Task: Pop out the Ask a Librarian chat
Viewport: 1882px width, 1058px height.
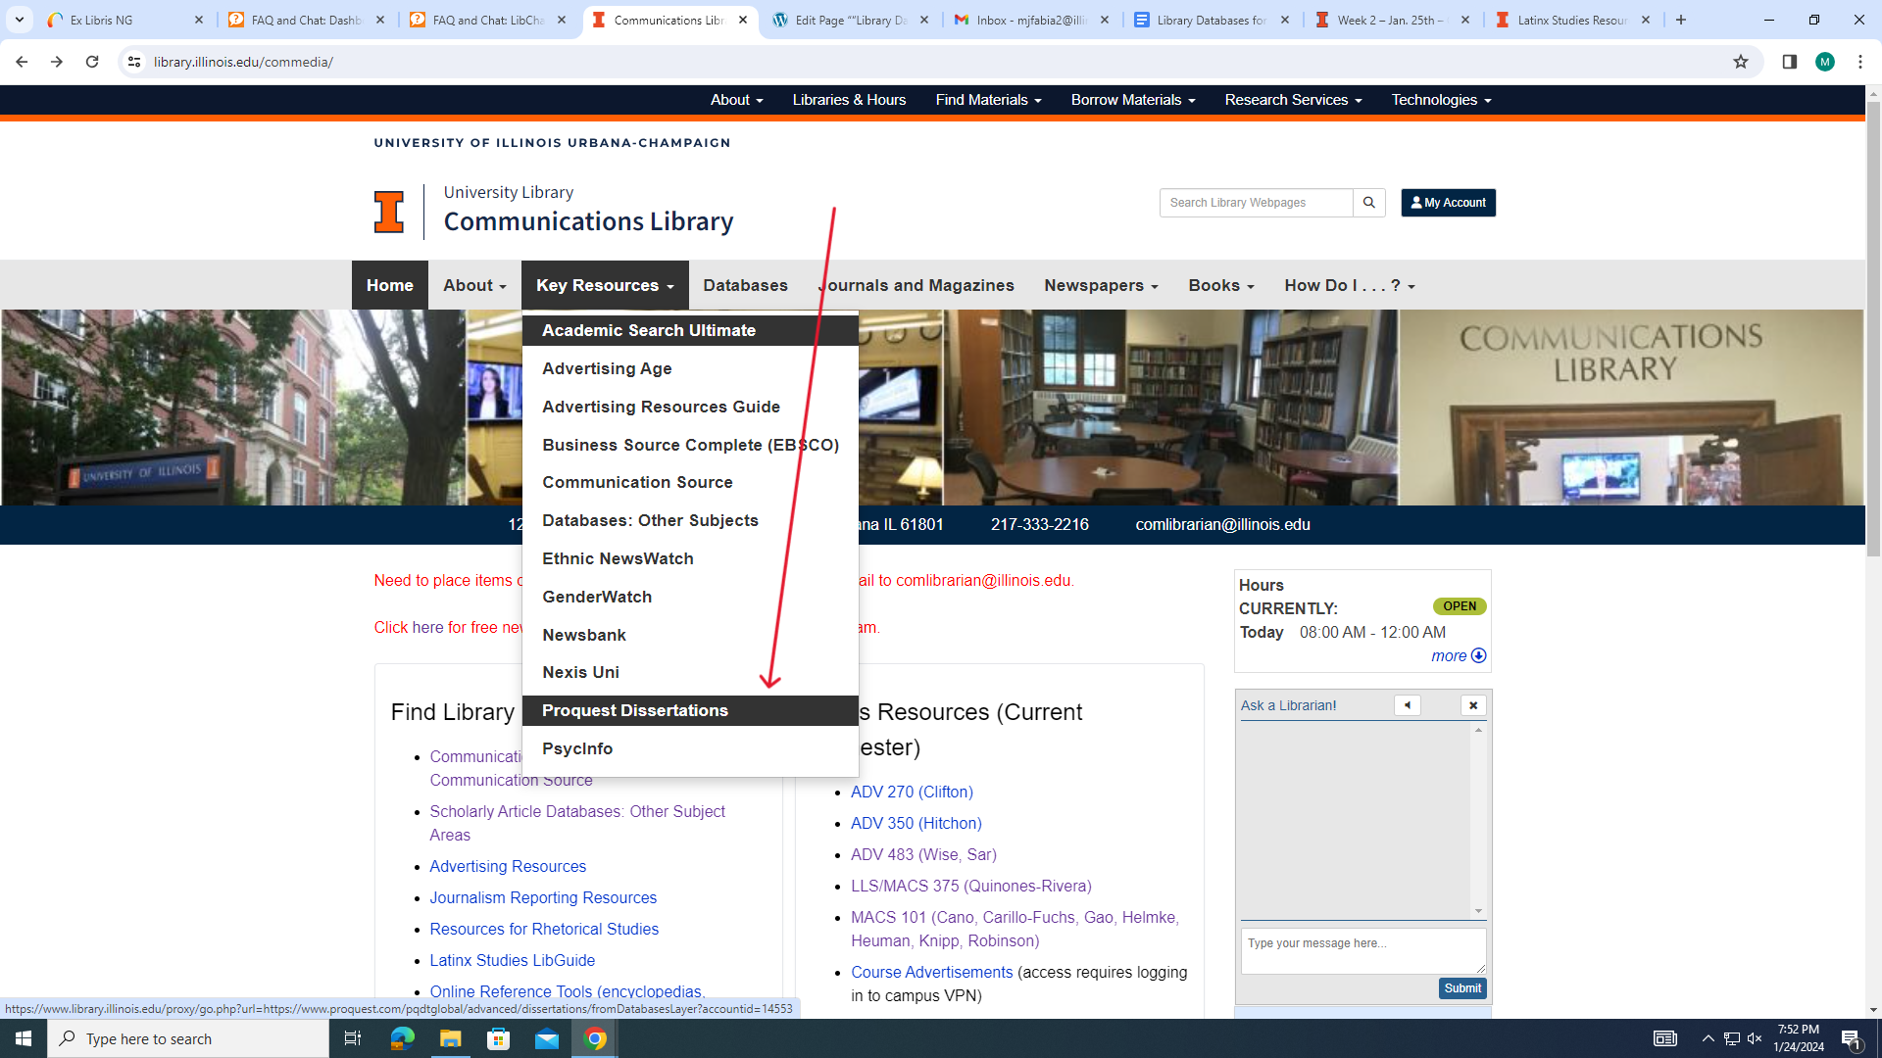Action: coord(1407,705)
